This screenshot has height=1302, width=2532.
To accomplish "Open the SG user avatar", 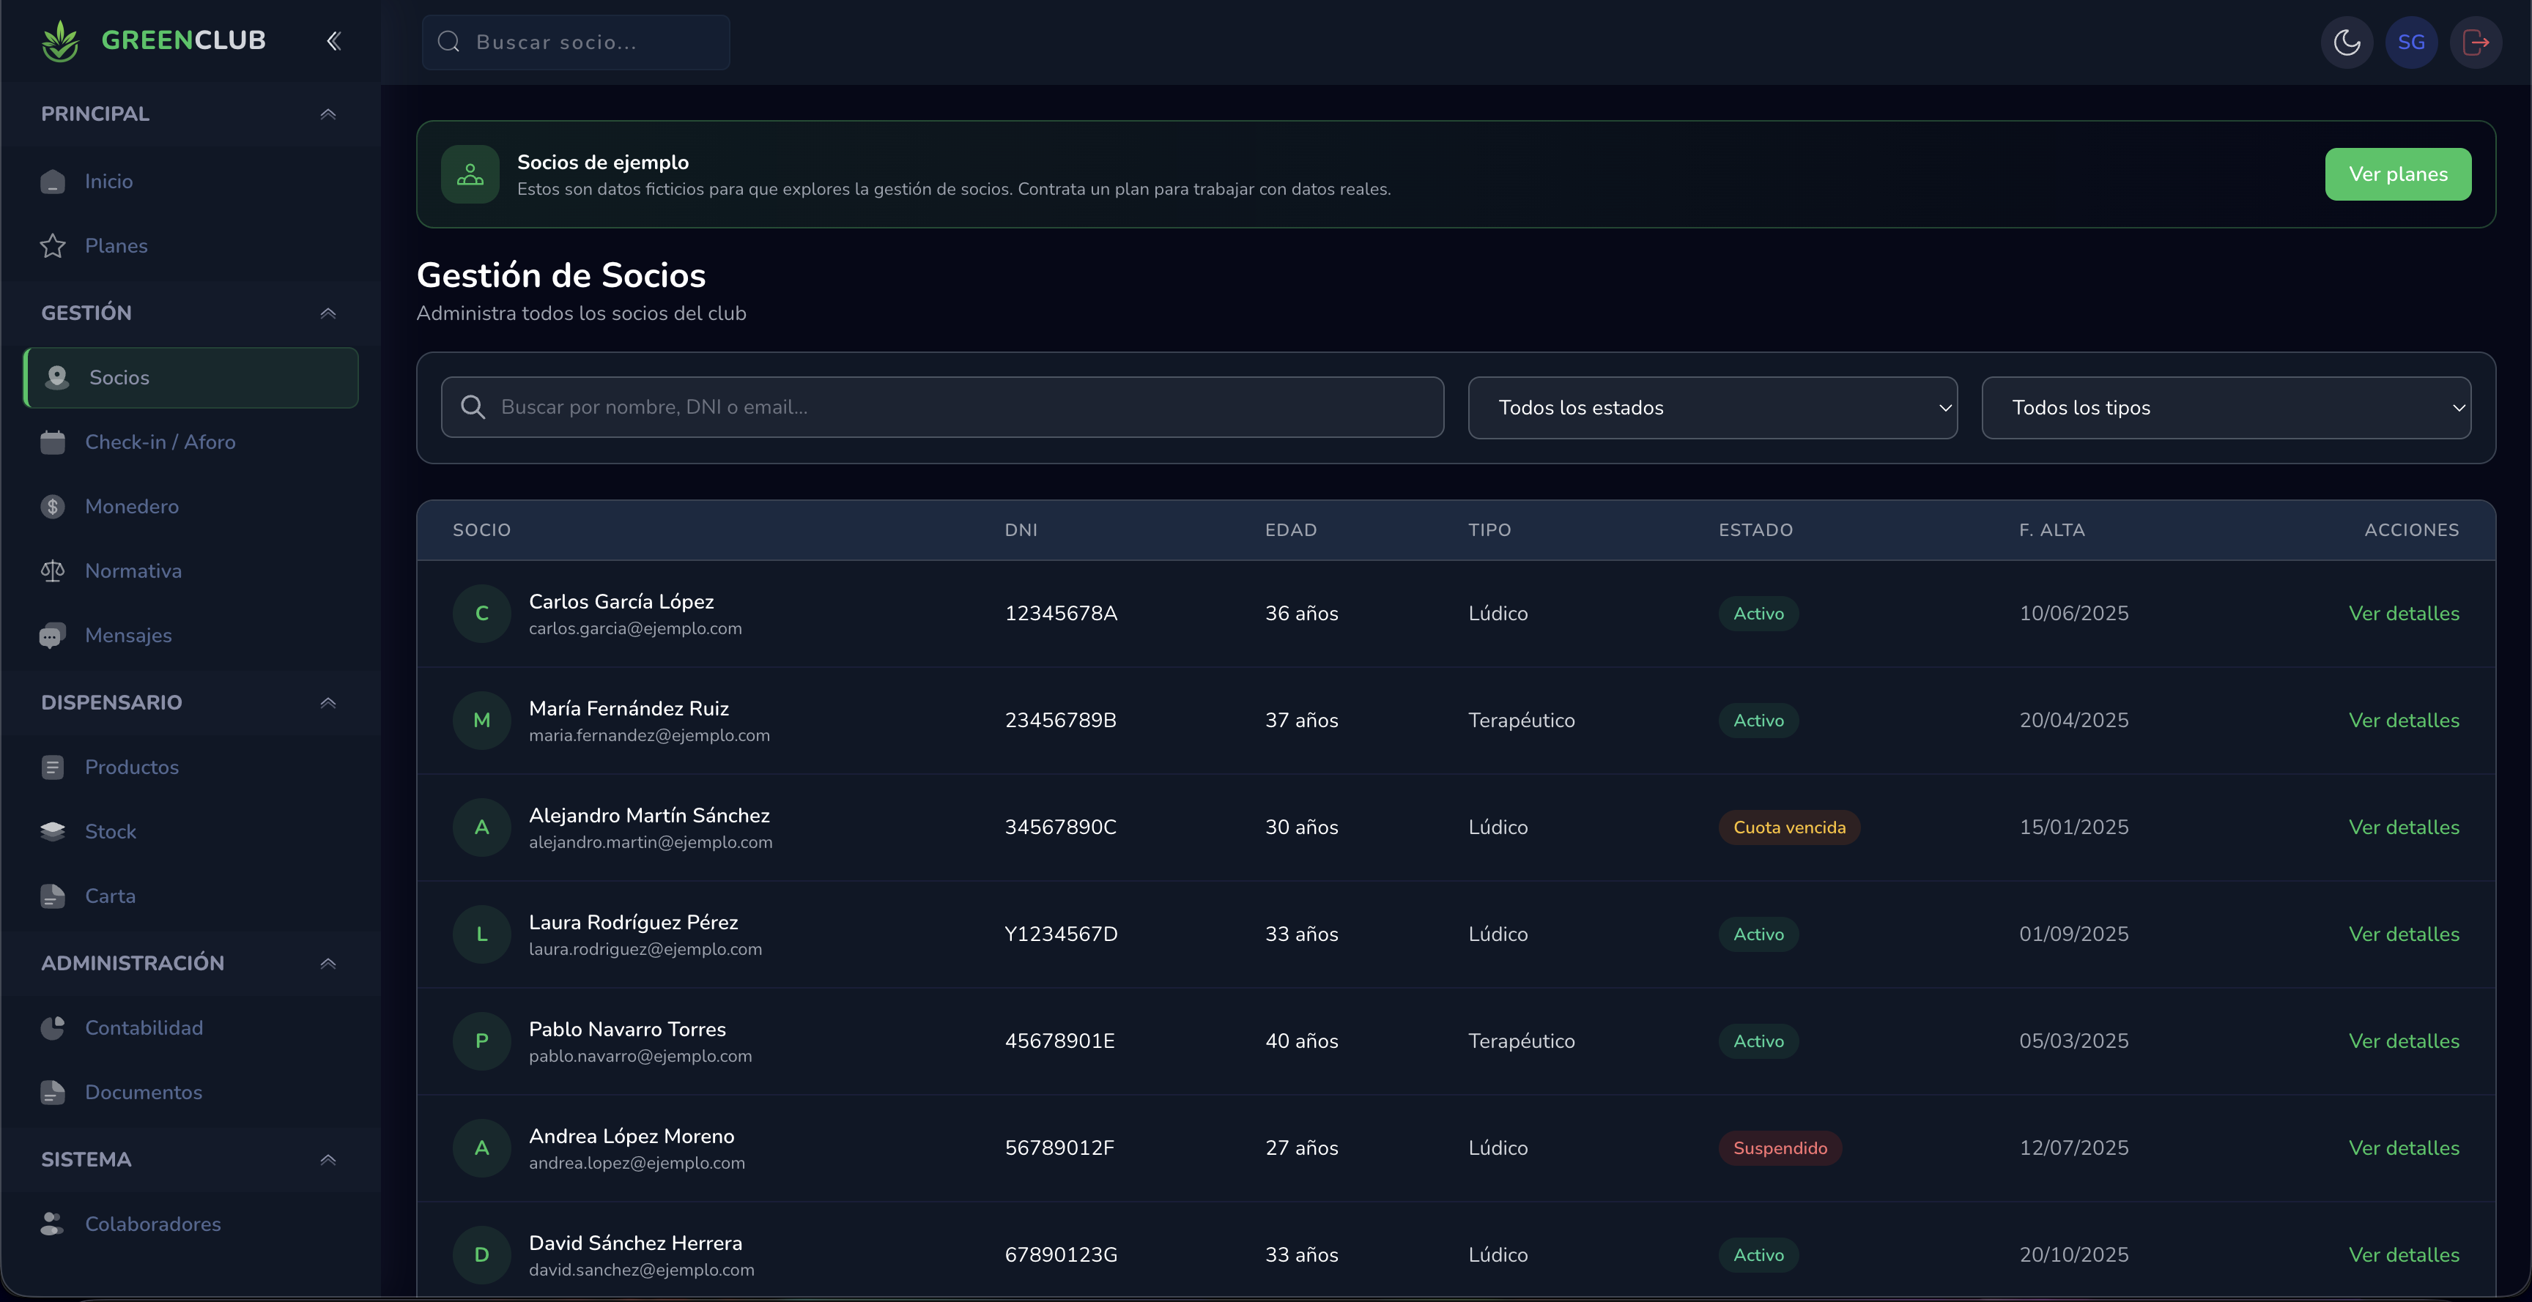I will tap(2410, 42).
